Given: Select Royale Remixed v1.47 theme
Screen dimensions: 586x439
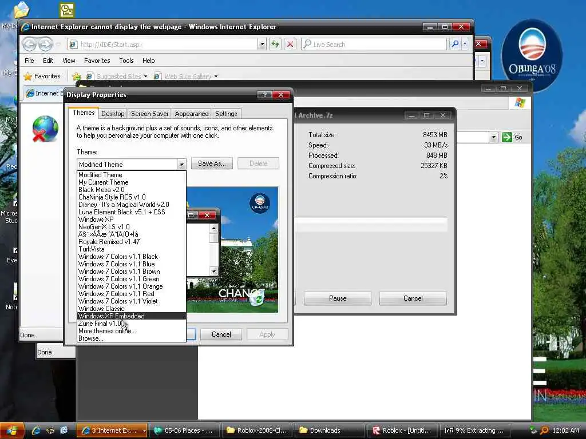Looking at the screenshot, I should pos(131,242).
